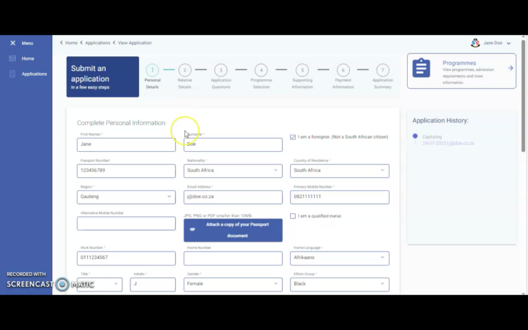Click the 'Submit an application' banner
Viewport: 528px width, 330px height.
(x=102, y=77)
